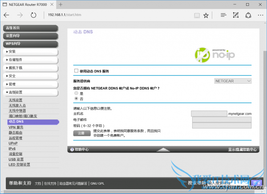Open the Hub lines icon
The height and width of the screenshot is (194, 267).
[223, 15]
